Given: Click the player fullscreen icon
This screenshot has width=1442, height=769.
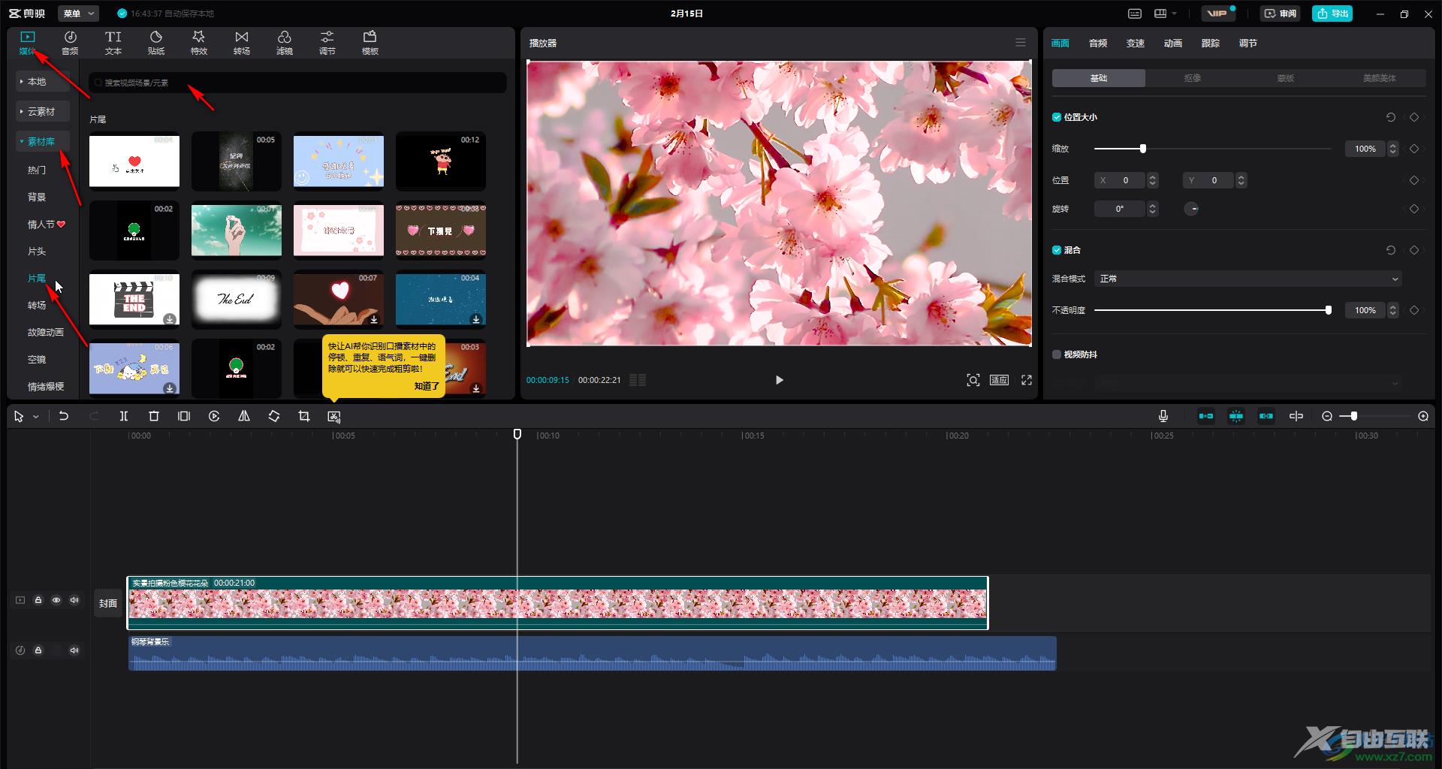Looking at the screenshot, I should coord(1027,380).
